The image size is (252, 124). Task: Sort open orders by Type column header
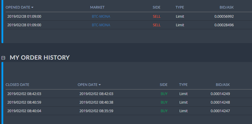click(x=180, y=7)
